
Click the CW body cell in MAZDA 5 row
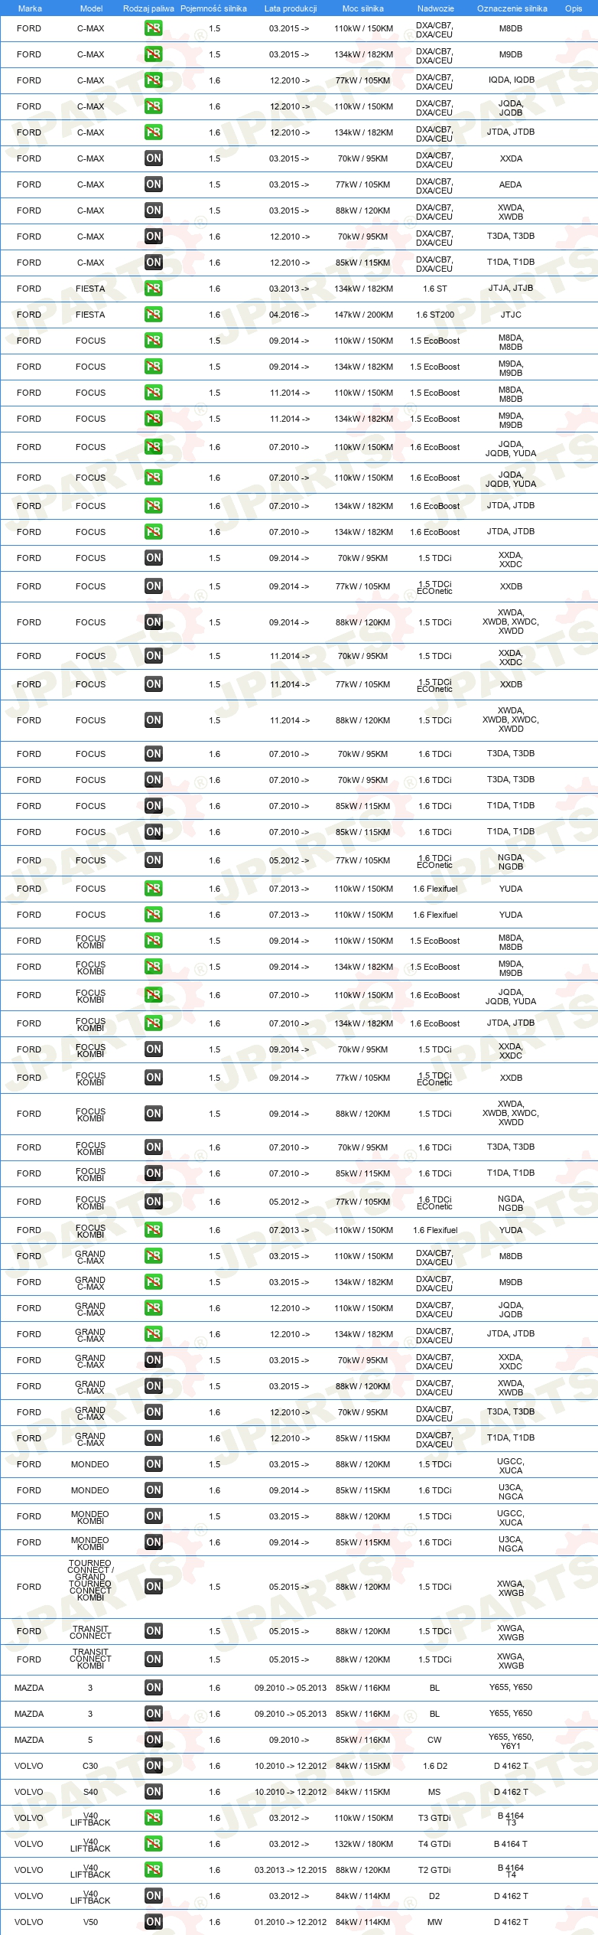coord(434,1740)
